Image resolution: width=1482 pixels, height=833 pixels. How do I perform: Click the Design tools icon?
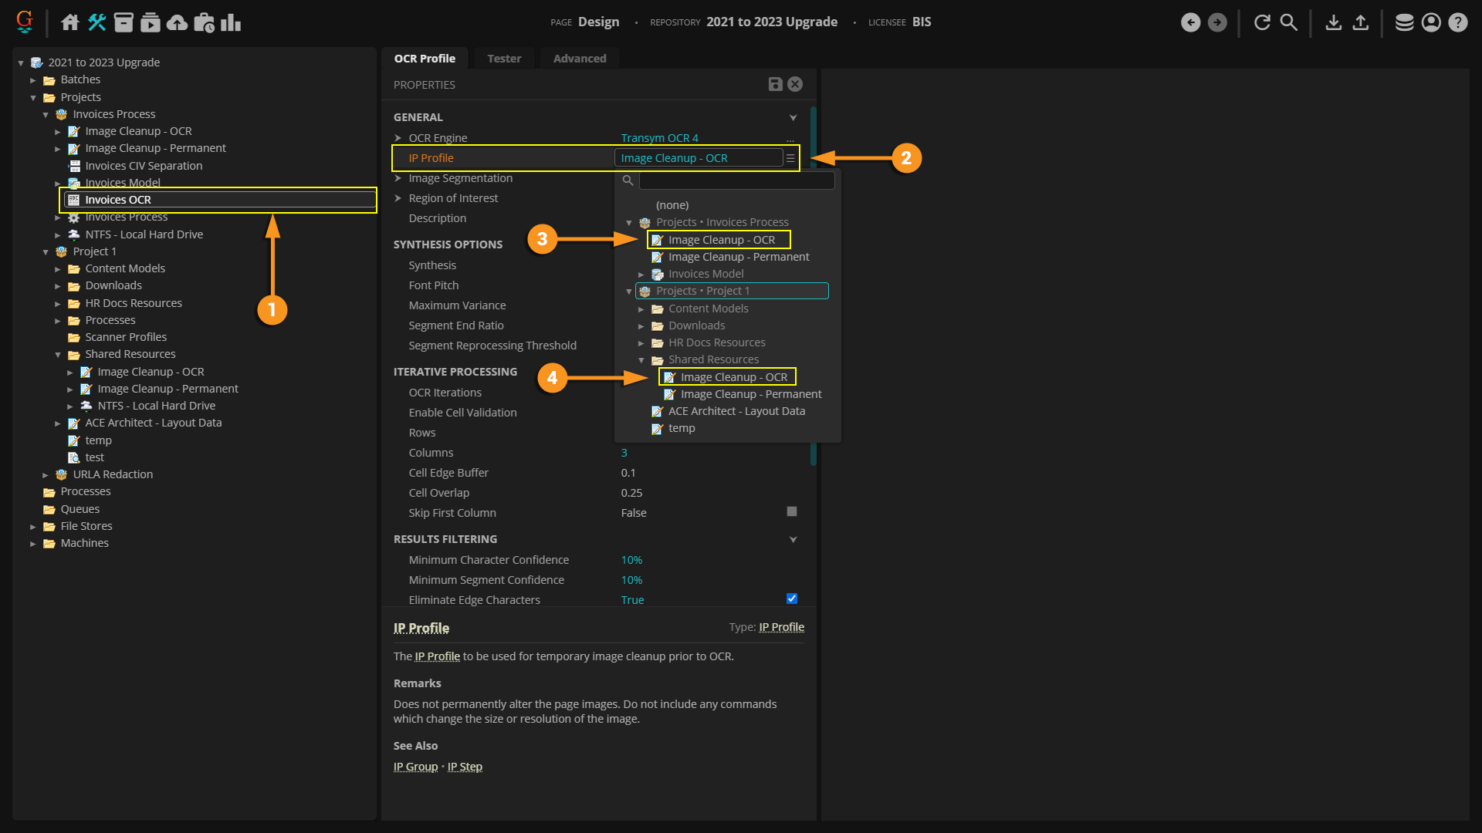[x=96, y=22]
